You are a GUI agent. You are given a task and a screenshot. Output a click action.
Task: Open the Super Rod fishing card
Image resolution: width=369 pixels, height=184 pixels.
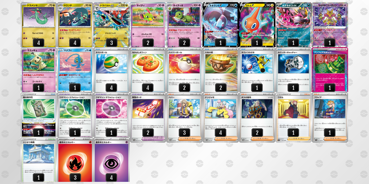[x=257, y=70]
